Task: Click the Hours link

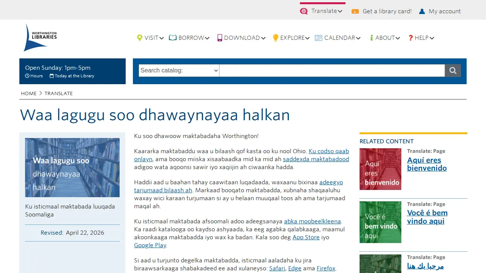Action: tap(36, 76)
